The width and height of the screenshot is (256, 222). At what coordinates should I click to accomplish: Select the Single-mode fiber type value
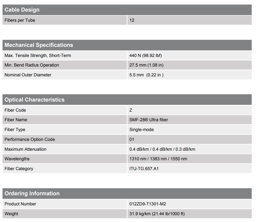(142, 130)
